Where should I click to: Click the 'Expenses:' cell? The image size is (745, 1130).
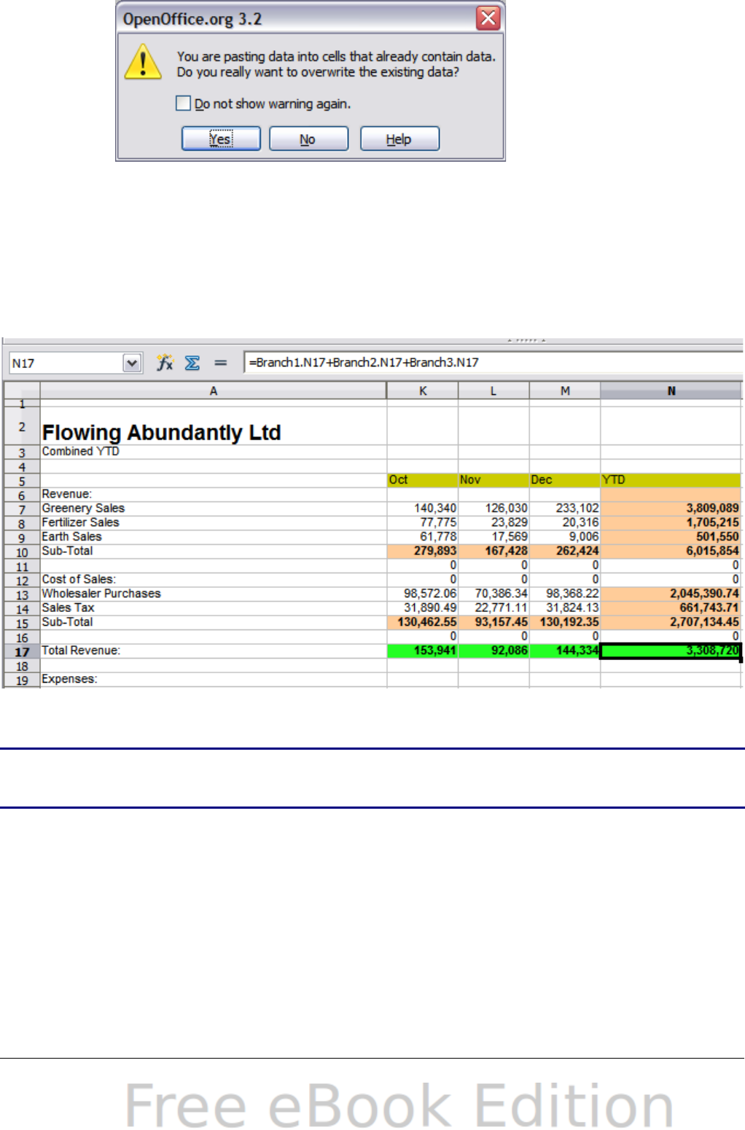pyautogui.click(x=213, y=679)
